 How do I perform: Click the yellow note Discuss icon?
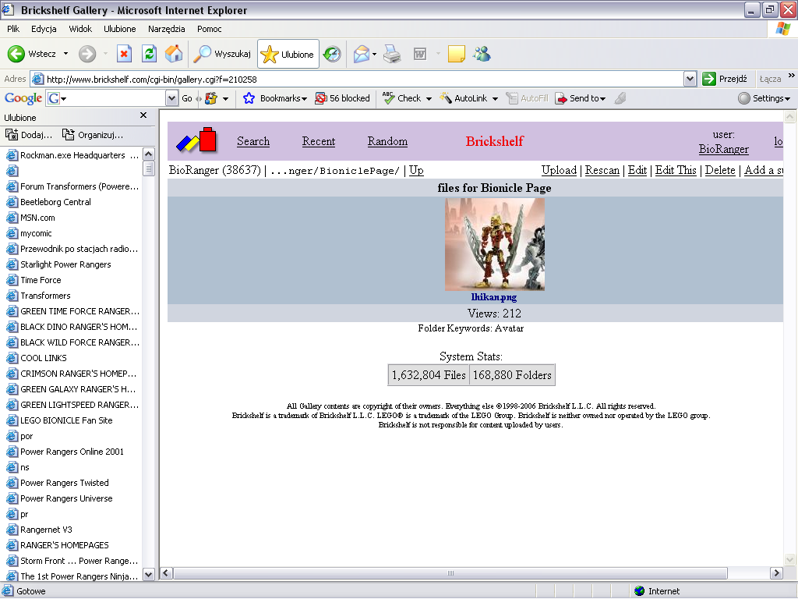pyautogui.click(x=456, y=54)
